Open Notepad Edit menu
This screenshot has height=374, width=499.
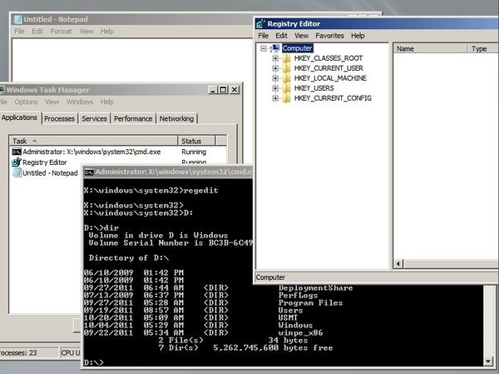point(37,32)
